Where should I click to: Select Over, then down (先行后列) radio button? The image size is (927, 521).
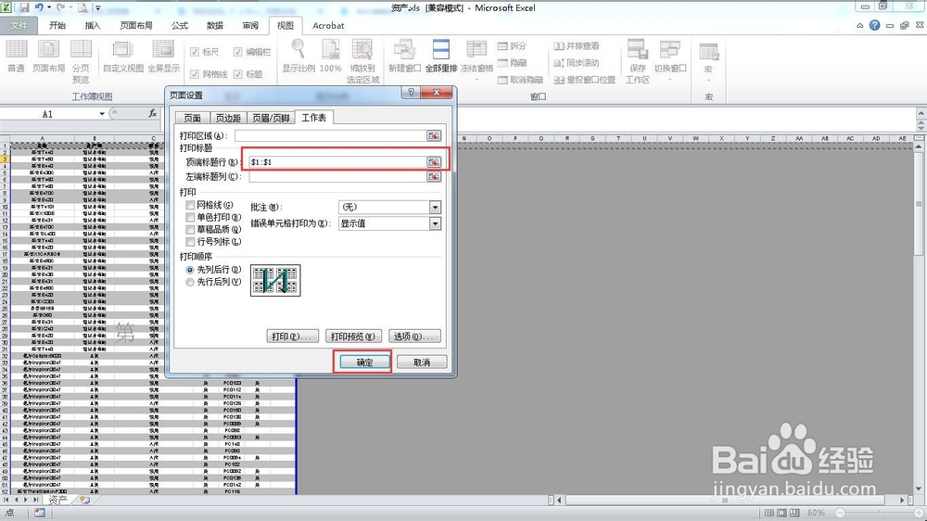[190, 282]
